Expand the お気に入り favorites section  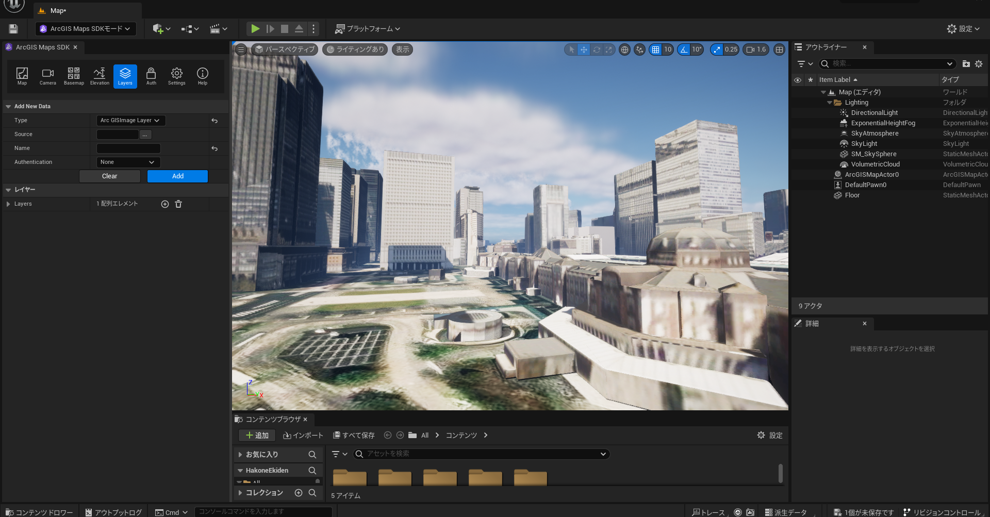point(240,455)
